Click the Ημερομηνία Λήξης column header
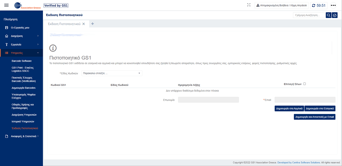Image resolution: width=342 pixels, height=166 pixels. (x=189, y=85)
